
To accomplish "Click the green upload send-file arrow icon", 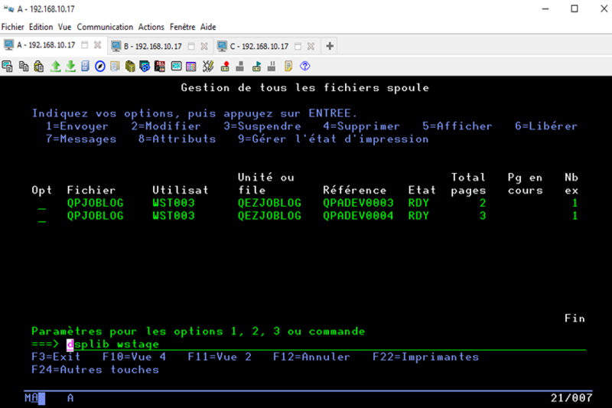I will coord(55,66).
